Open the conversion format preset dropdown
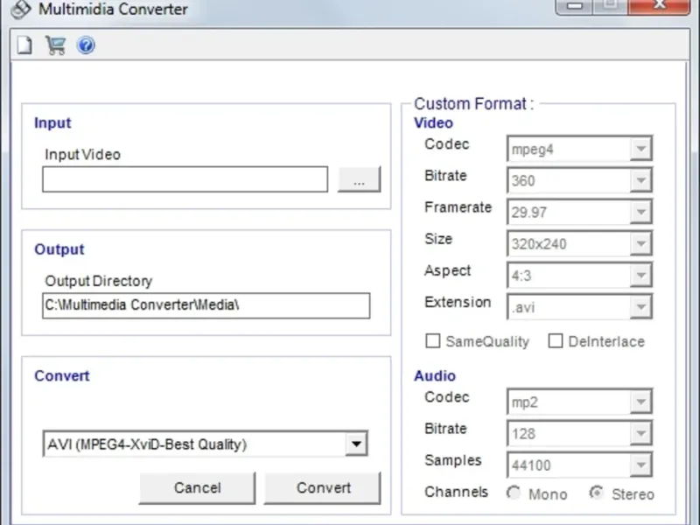 355,444
